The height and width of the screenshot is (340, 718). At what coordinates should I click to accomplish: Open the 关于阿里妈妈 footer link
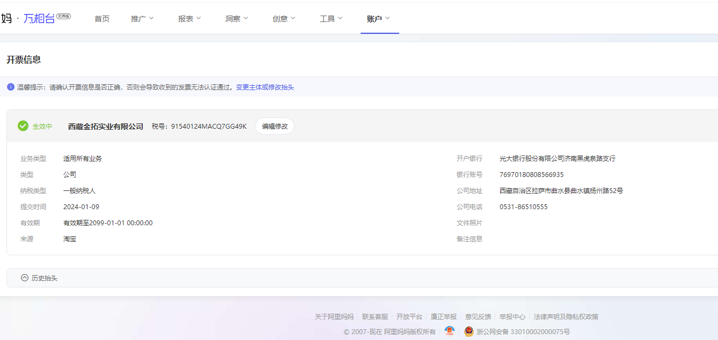pos(334,317)
